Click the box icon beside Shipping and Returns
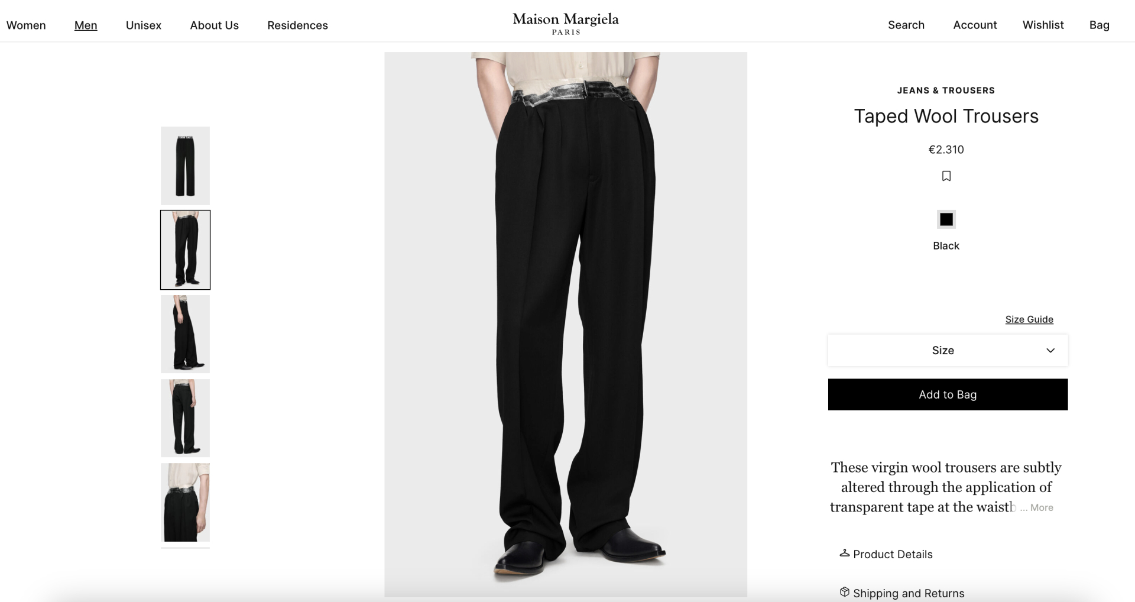Image resolution: width=1135 pixels, height=602 pixels. [x=844, y=592]
